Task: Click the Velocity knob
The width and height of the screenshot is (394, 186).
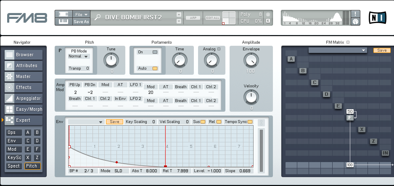Action: [251, 97]
